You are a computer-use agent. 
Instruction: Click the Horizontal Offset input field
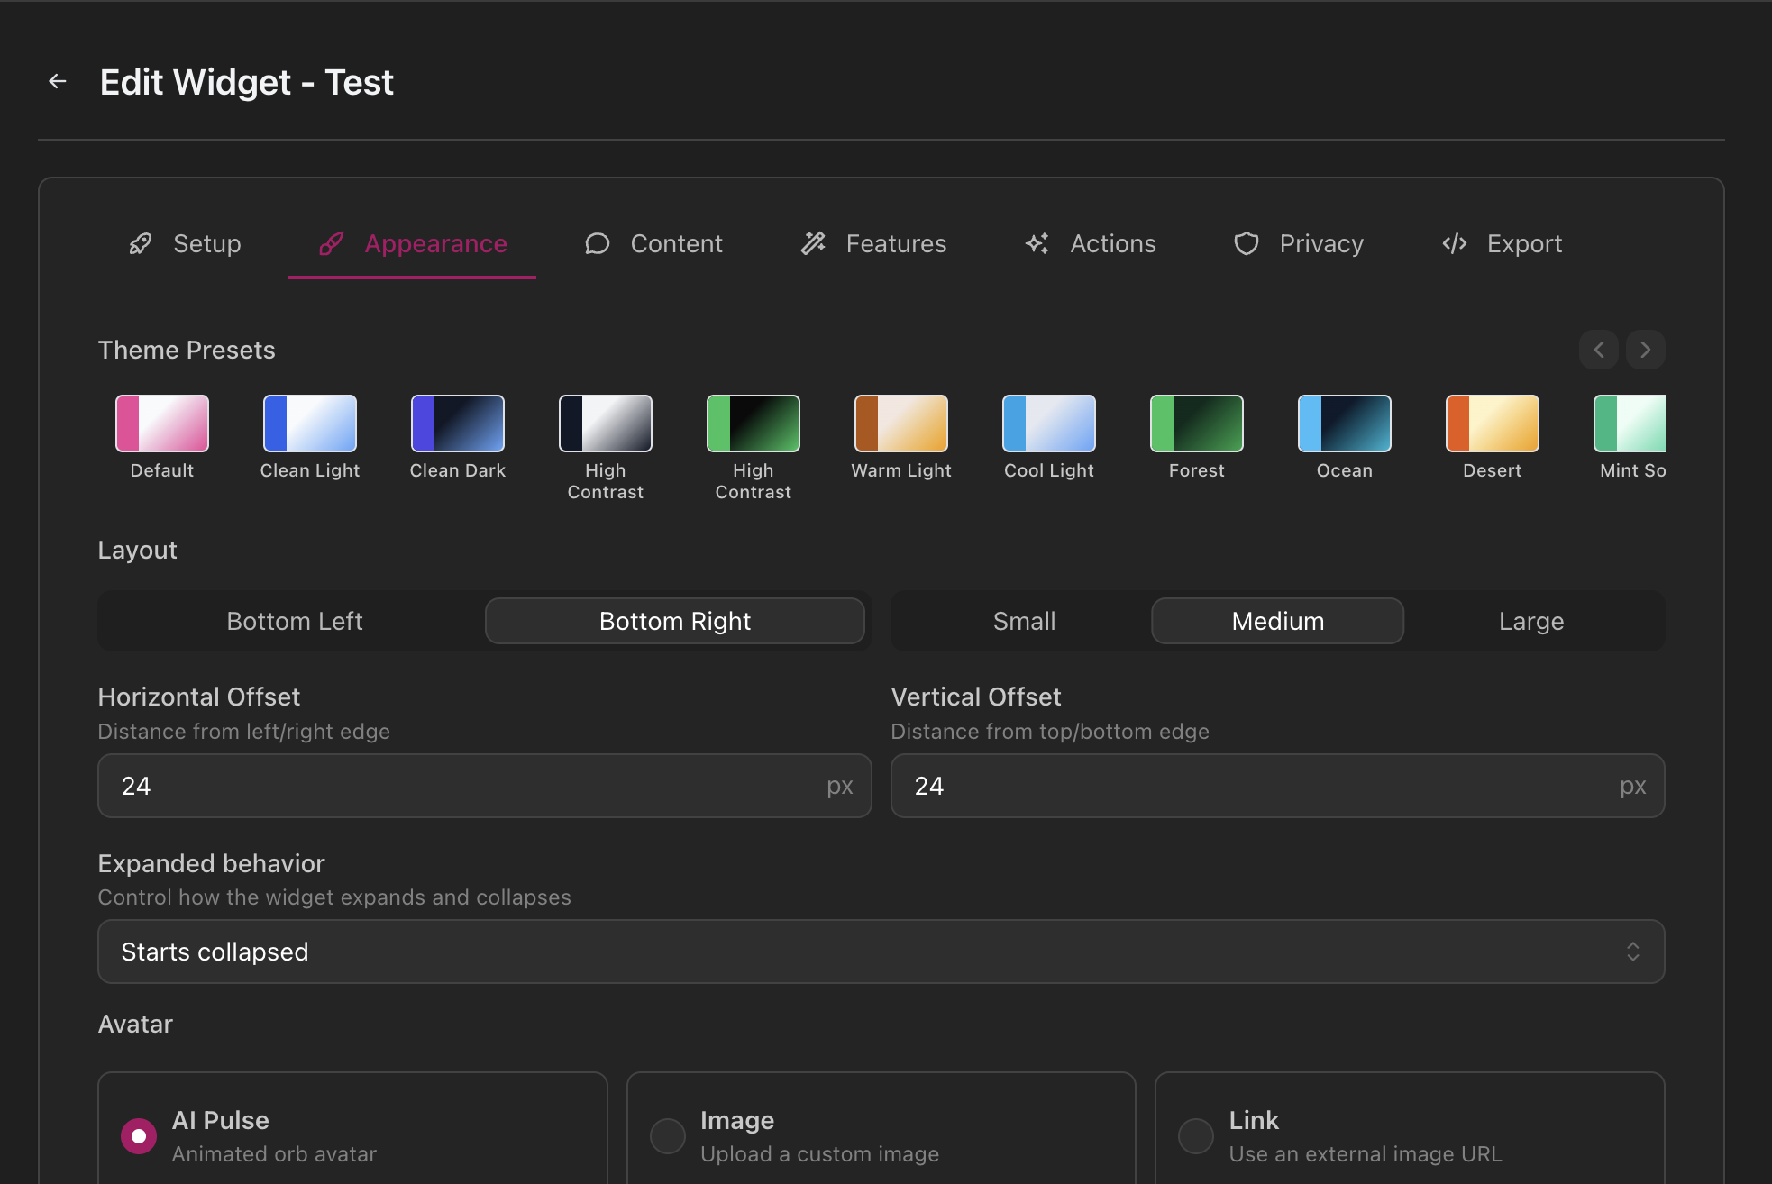[484, 786]
